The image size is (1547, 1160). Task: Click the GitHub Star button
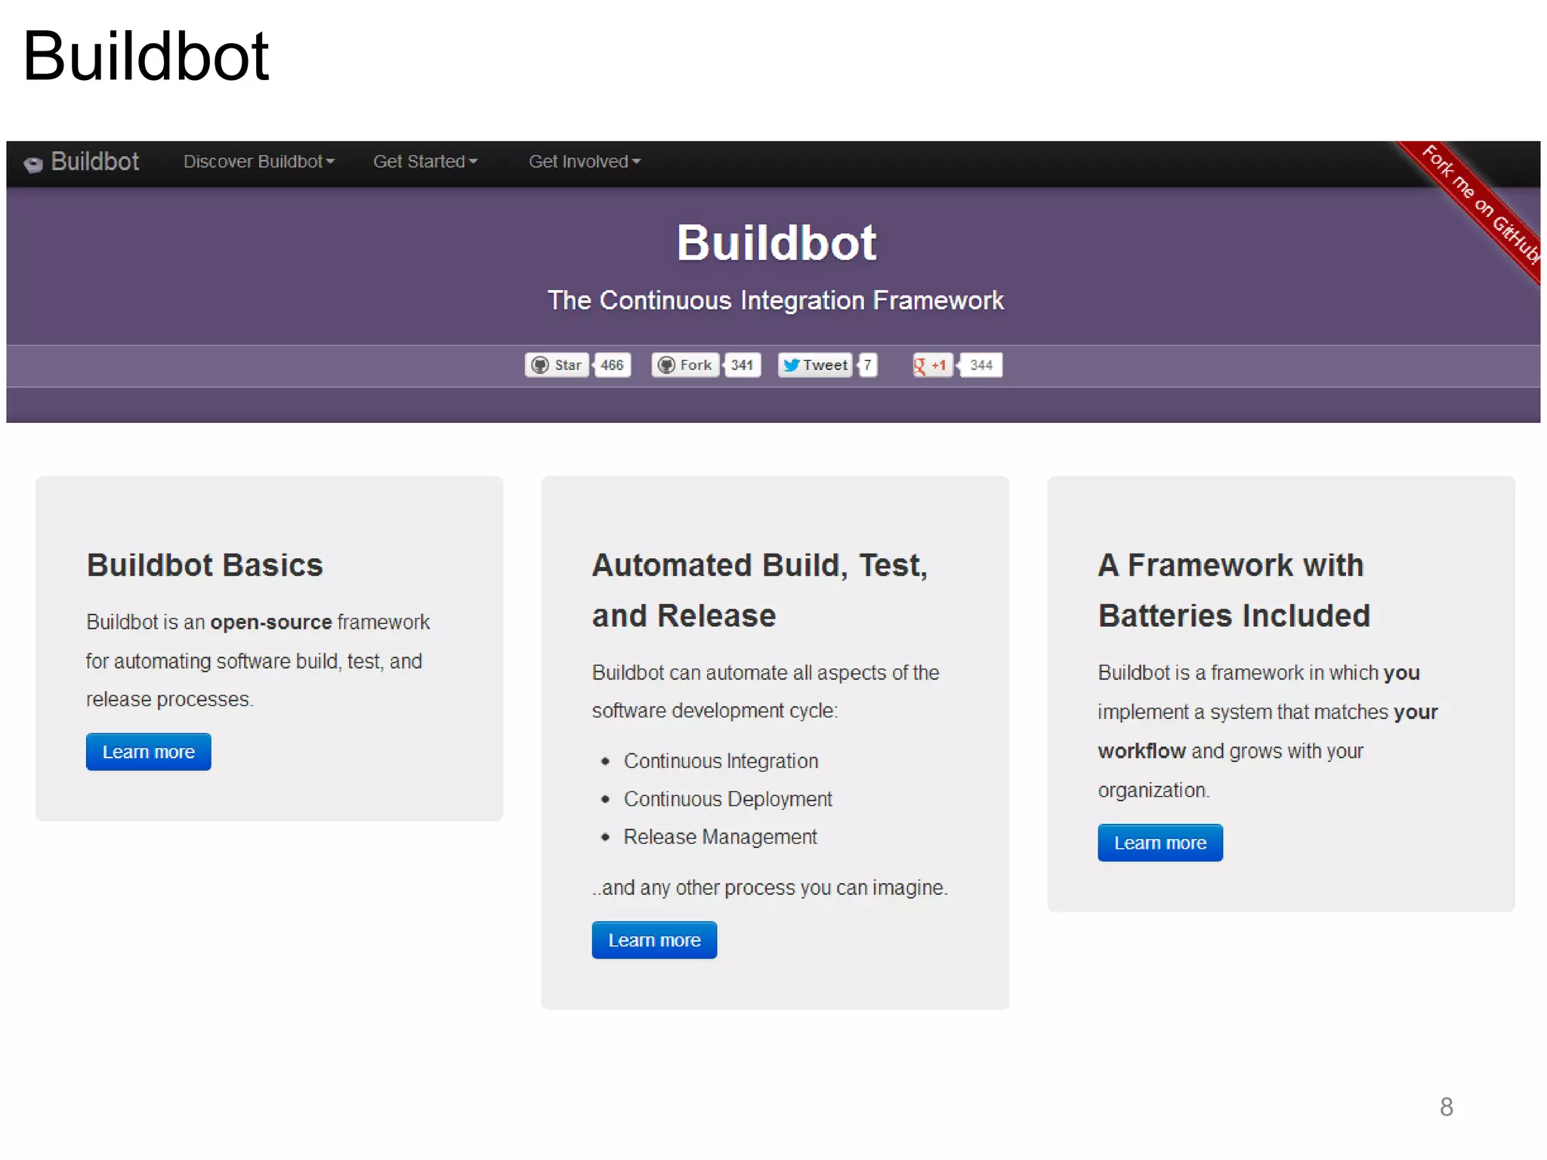click(x=557, y=365)
